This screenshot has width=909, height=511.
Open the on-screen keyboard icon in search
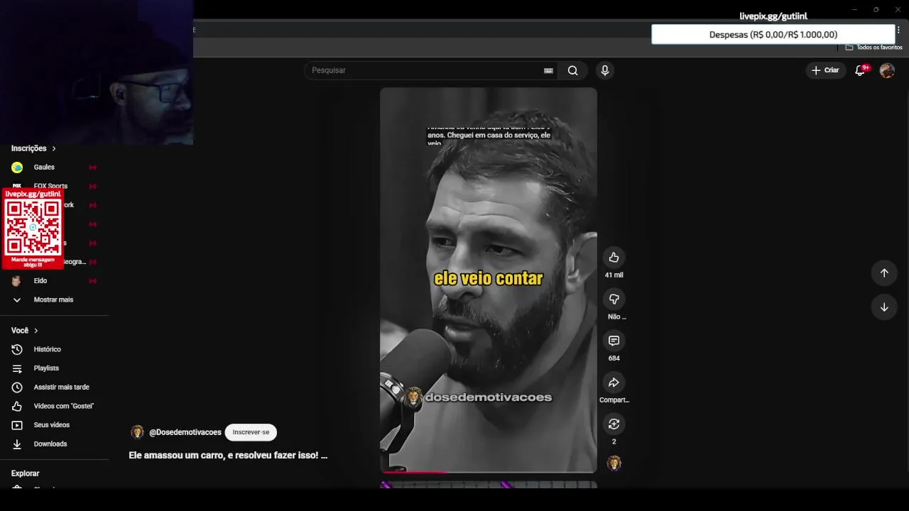(548, 70)
